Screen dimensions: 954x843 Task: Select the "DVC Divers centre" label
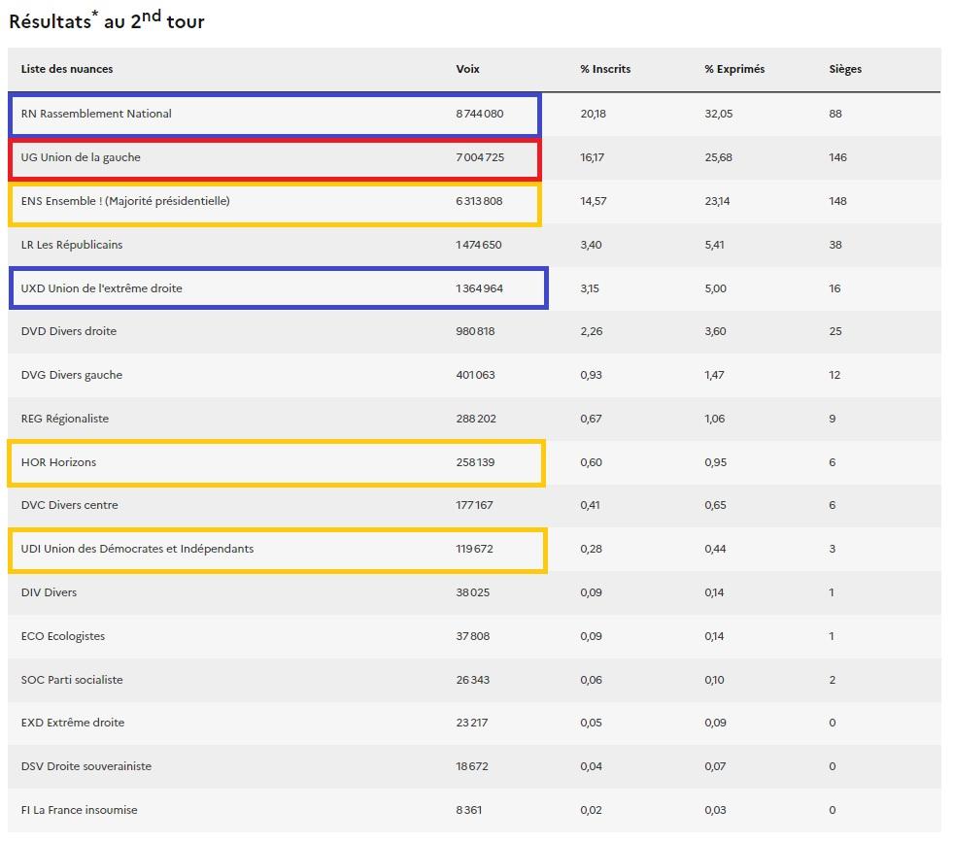click(69, 505)
